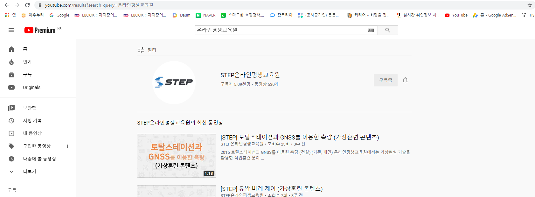The width and height of the screenshot is (535, 197).
Task: Open the STEP channel avatar
Action: click(x=174, y=82)
